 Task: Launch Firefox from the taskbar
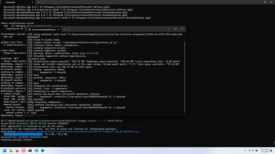click(17, 151)
